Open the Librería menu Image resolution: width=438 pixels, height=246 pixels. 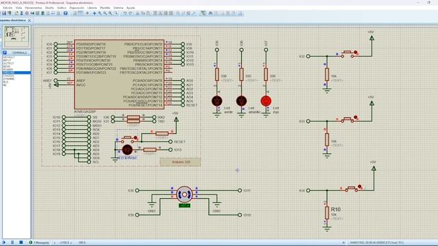tap(92, 8)
